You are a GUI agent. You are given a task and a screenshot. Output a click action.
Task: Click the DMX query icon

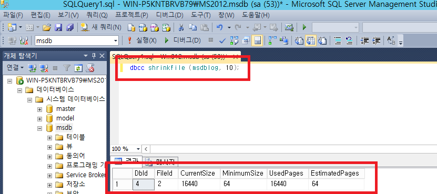[x=154, y=27]
